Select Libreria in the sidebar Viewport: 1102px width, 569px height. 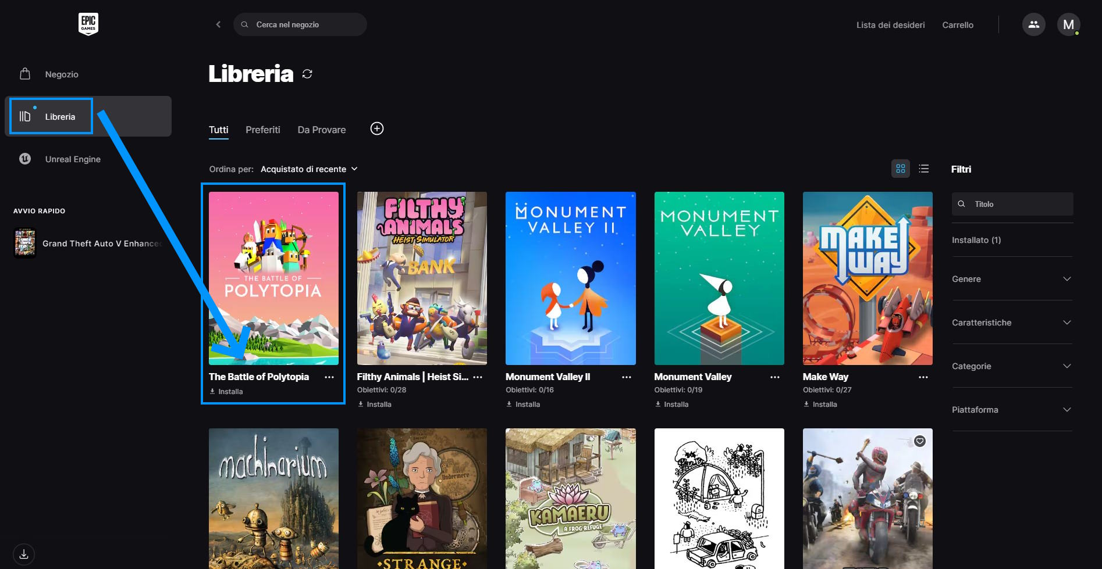coord(88,116)
